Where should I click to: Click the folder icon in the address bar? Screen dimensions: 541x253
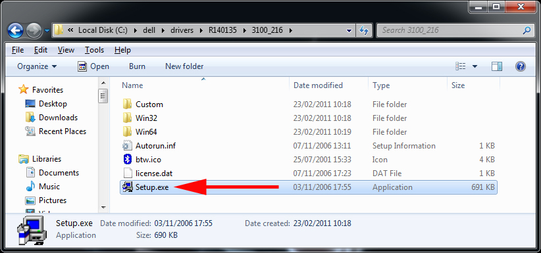click(59, 30)
